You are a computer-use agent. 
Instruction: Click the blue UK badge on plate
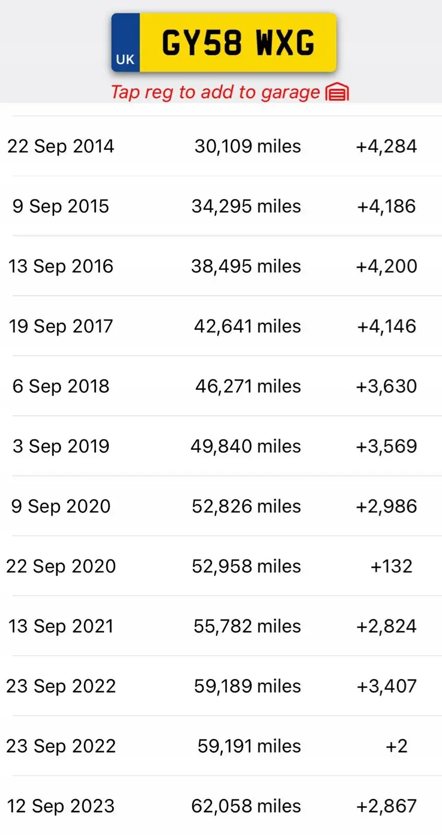pos(126,43)
